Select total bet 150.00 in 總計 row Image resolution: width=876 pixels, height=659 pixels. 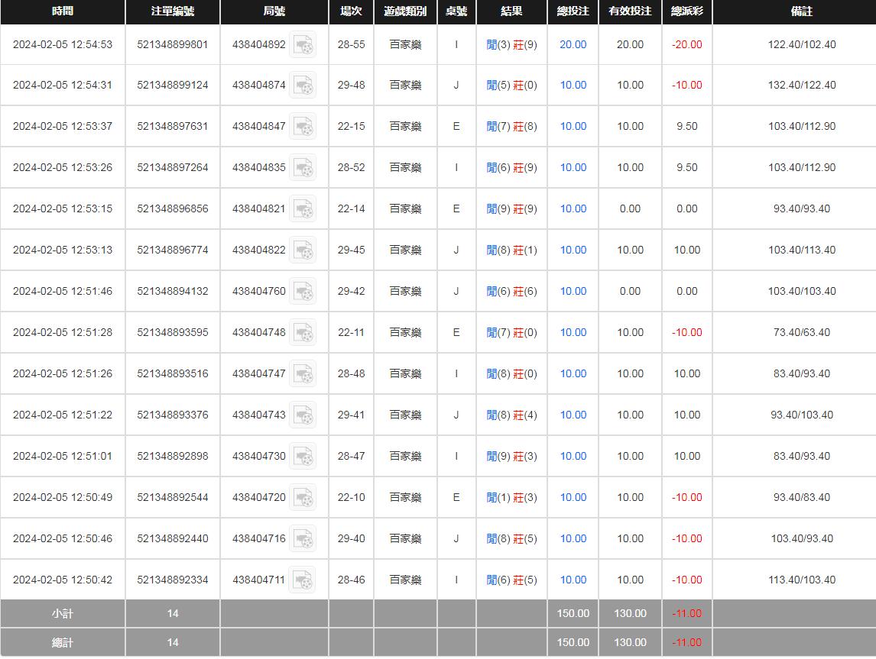coord(573,643)
